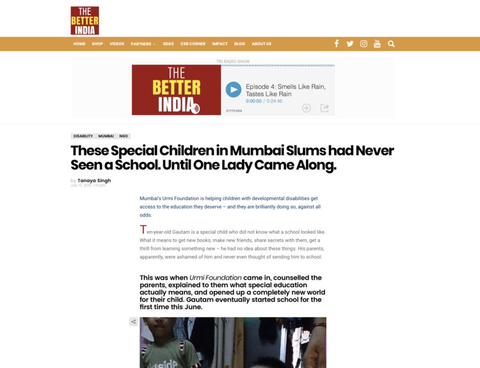Image resolution: width=480 pixels, height=368 pixels.
Task: Click the share icon beside article photo
Action: point(134,322)
